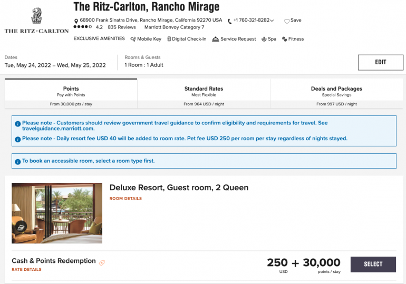Open the 835 Reviews link
Screen dimensions: 406x284
tap(122, 27)
